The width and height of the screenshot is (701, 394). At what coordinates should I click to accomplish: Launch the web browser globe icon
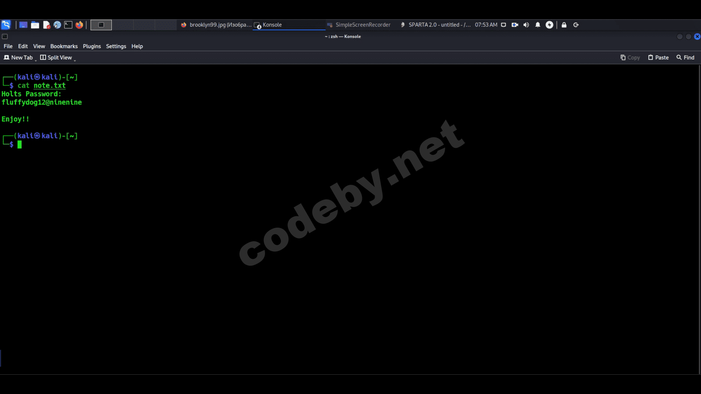click(57, 25)
